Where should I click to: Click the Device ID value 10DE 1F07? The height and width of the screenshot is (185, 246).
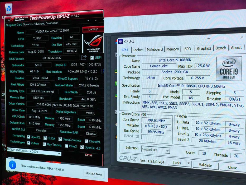click(86, 65)
